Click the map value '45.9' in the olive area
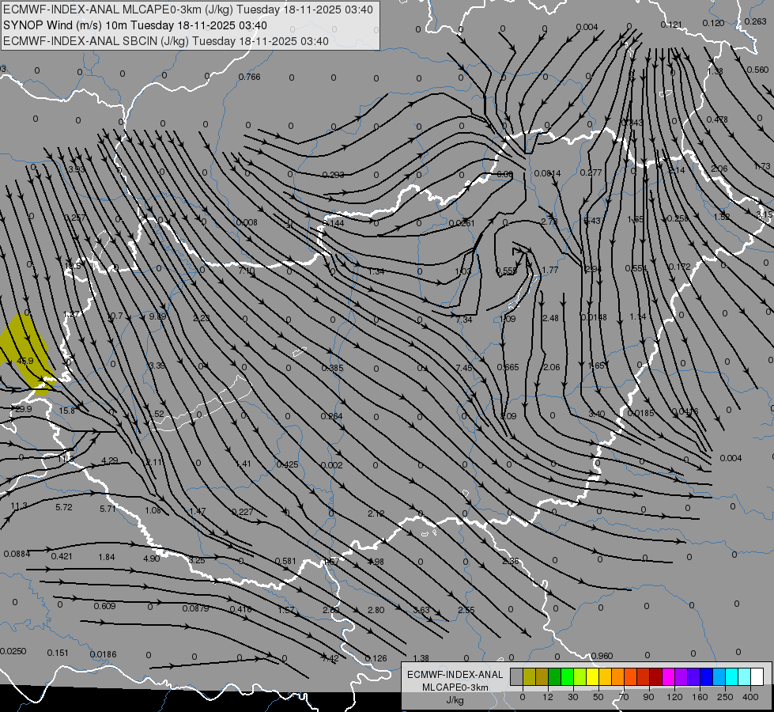The width and height of the screenshot is (774, 712). tap(25, 362)
